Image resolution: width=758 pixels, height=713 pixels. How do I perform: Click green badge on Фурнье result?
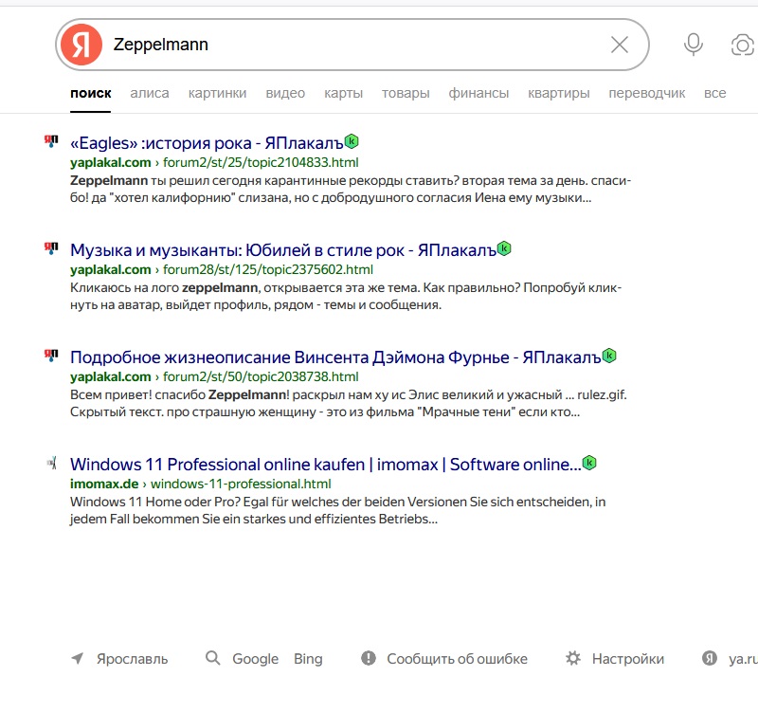tap(609, 356)
